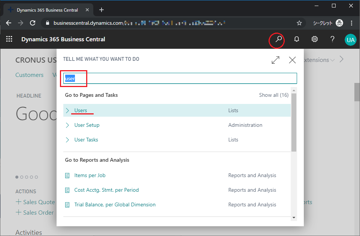Open the UA user account avatar
Screen dimensions: 360x236
click(x=351, y=40)
